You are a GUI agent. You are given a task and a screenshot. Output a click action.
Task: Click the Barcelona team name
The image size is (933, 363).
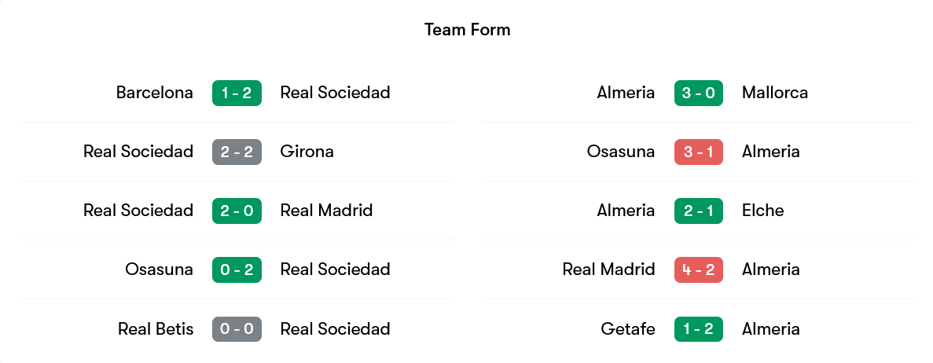[x=154, y=93]
